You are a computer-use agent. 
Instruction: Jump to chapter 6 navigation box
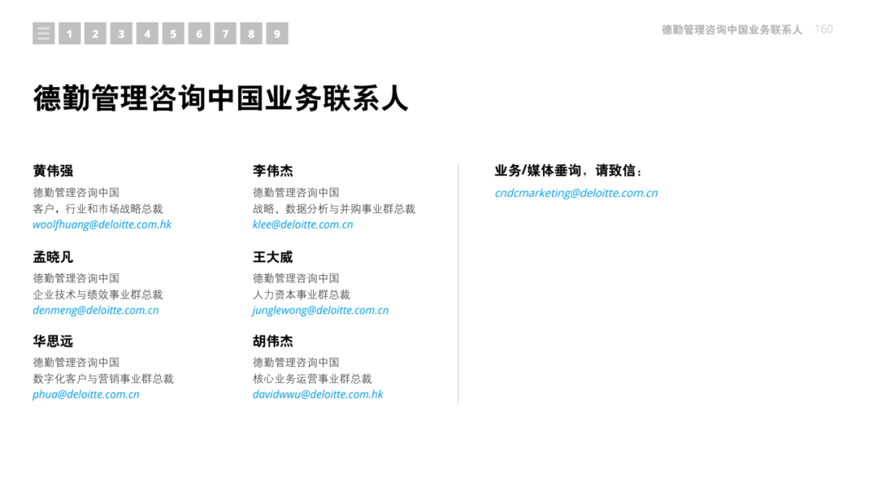199,33
